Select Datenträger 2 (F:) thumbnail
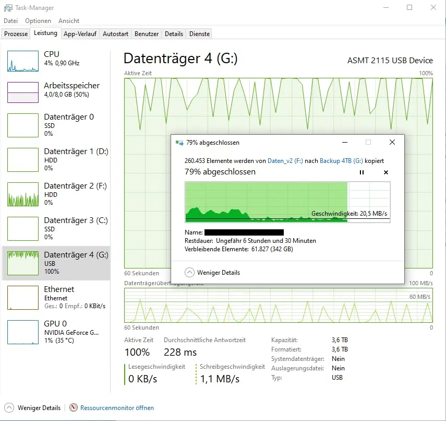 (x=23, y=194)
